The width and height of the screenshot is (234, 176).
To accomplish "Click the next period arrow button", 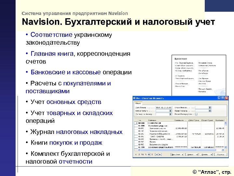I will click(x=160, y=154).
